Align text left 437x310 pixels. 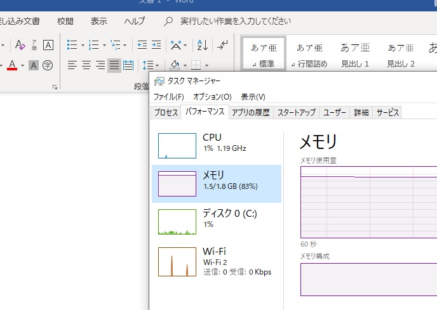(x=72, y=65)
